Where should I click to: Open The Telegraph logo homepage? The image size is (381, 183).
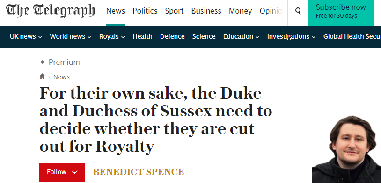[x=50, y=11]
